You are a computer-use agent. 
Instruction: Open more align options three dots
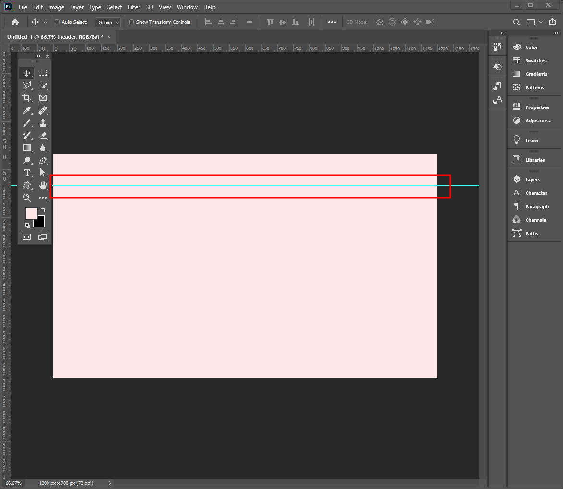click(x=332, y=22)
